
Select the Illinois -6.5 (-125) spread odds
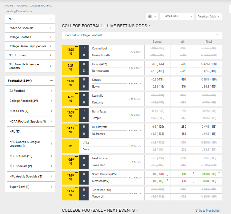pos(157,64)
